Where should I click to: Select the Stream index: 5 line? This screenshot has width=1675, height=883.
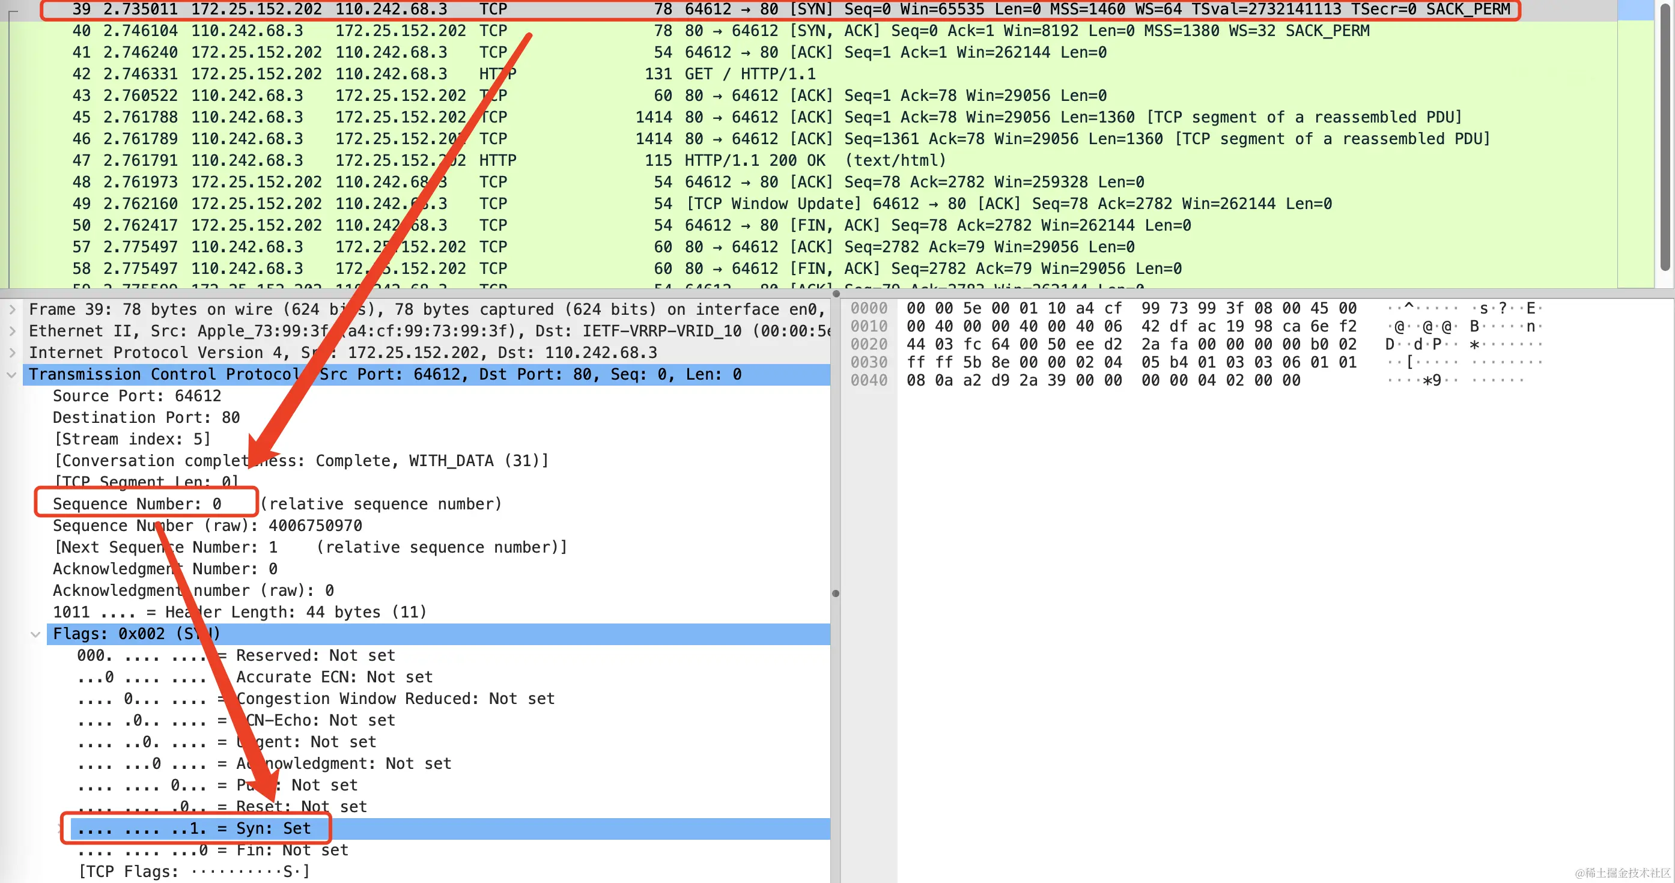132,439
